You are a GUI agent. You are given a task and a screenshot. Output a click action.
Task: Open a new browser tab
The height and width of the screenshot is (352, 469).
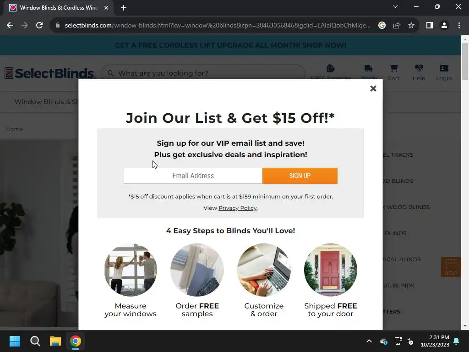(124, 8)
